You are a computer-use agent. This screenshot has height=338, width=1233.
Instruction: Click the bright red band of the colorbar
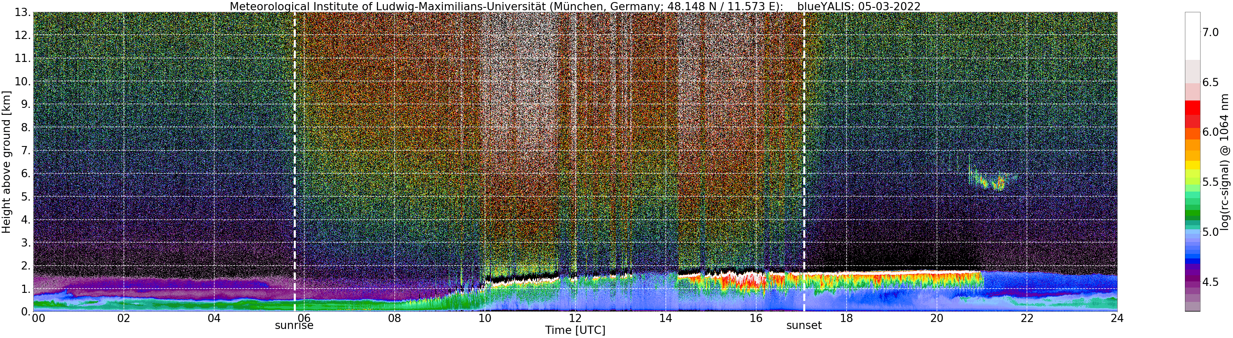(1192, 107)
